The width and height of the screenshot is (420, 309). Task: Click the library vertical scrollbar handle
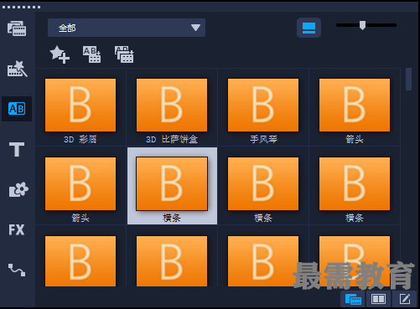coord(408,80)
